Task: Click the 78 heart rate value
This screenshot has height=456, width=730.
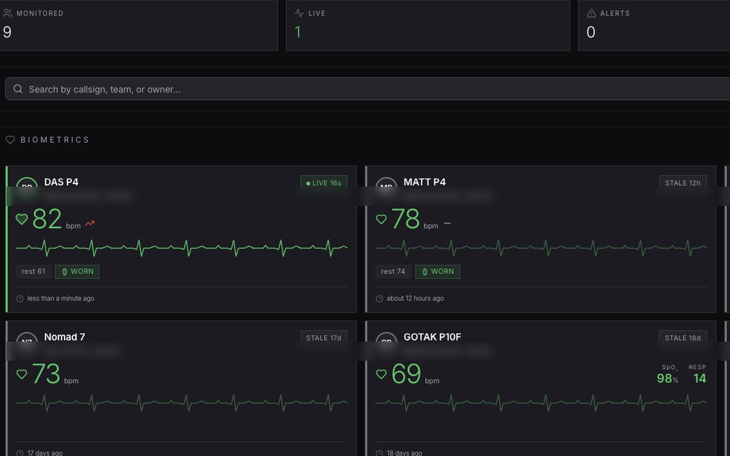Action: (406, 219)
